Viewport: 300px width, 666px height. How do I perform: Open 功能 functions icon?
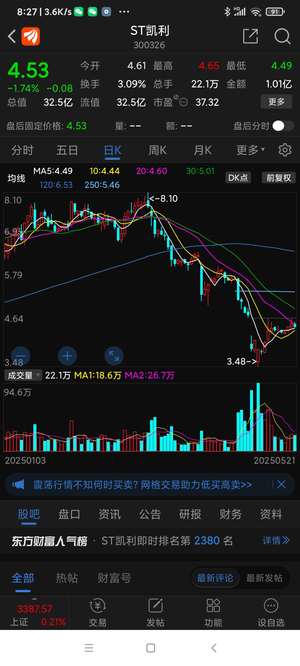[x=213, y=613]
